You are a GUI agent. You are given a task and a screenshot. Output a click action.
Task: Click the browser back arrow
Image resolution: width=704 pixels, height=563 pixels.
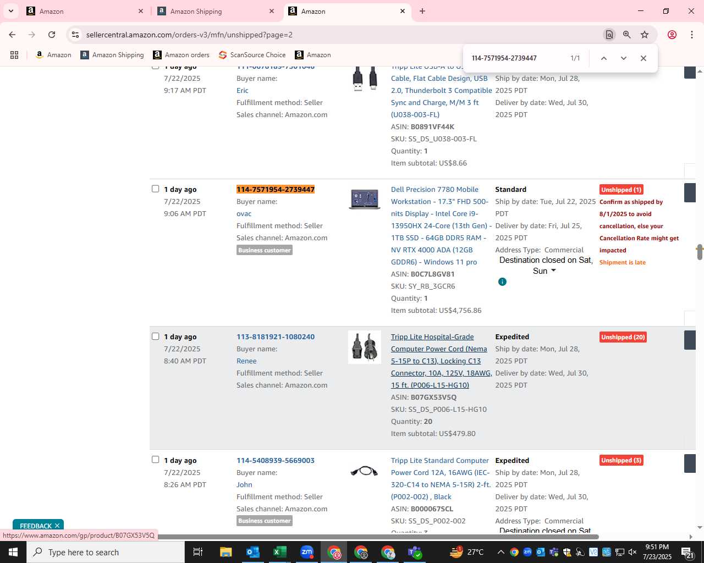[x=12, y=35]
